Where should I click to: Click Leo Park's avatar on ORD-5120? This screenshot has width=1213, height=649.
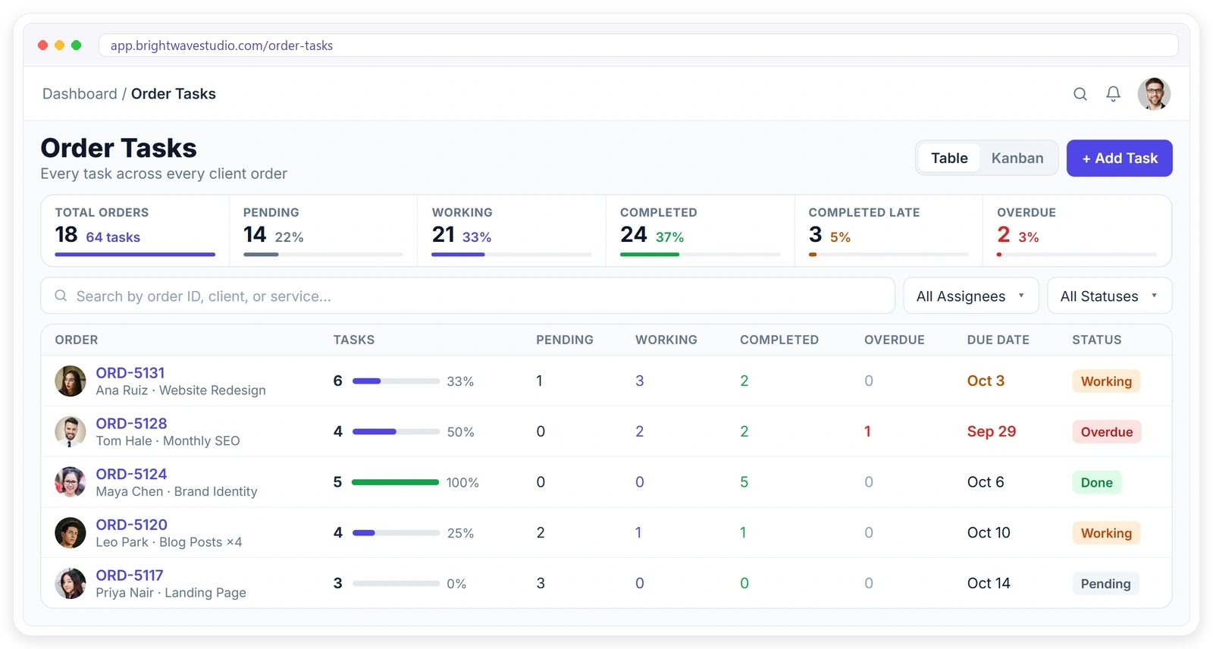click(71, 533)
